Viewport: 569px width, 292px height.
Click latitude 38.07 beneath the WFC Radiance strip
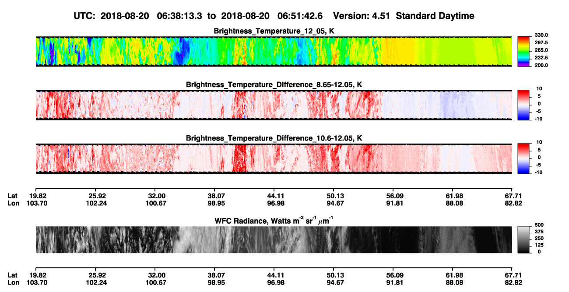[x=214, y=275]
